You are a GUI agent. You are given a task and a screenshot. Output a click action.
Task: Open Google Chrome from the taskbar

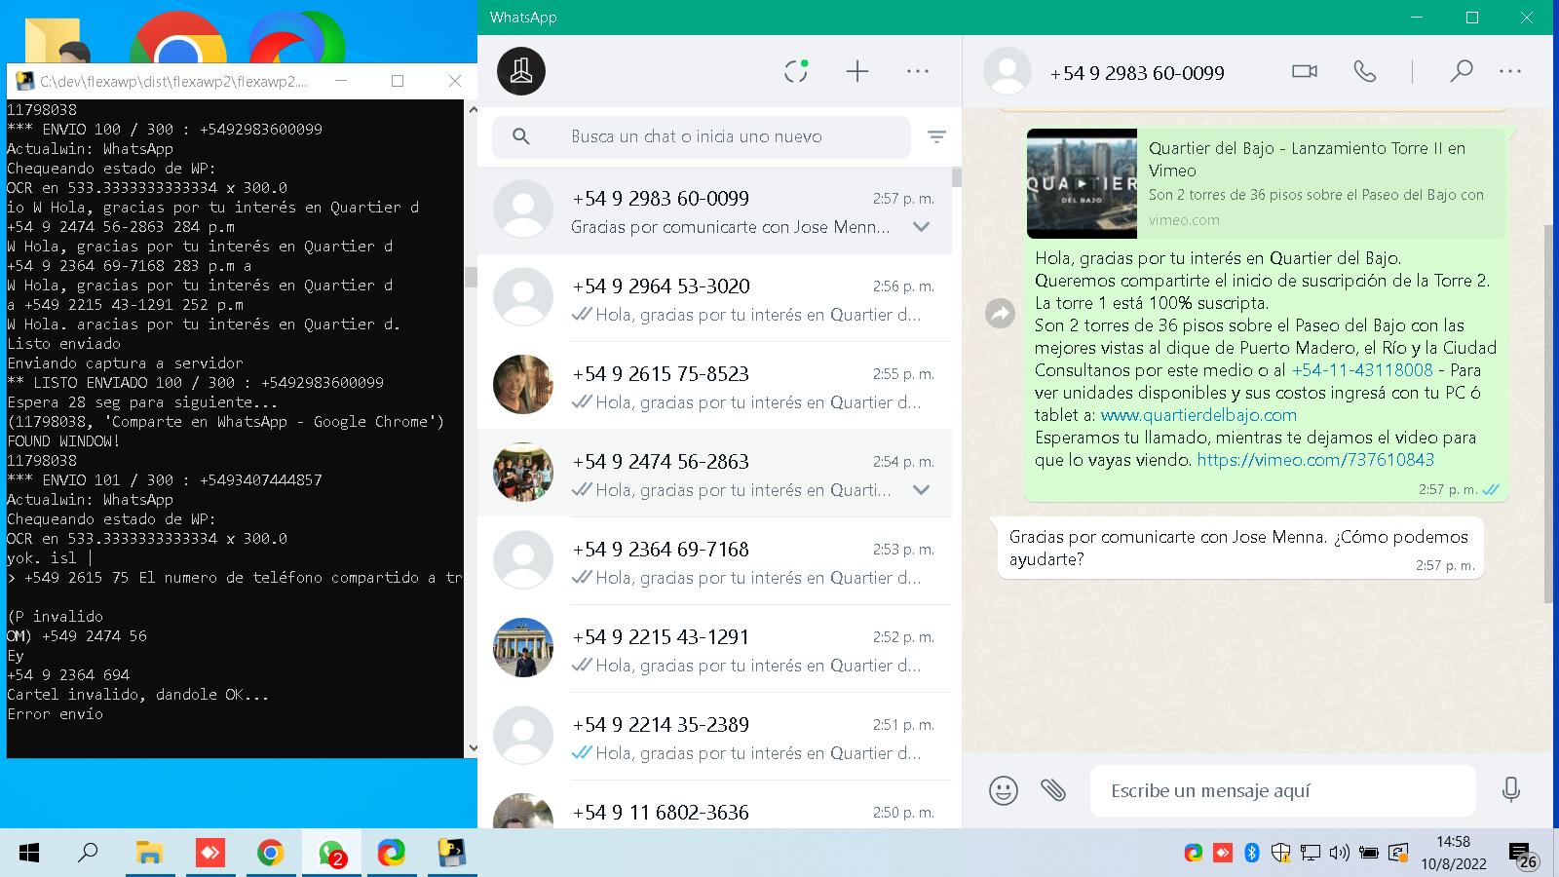point(270,854)
